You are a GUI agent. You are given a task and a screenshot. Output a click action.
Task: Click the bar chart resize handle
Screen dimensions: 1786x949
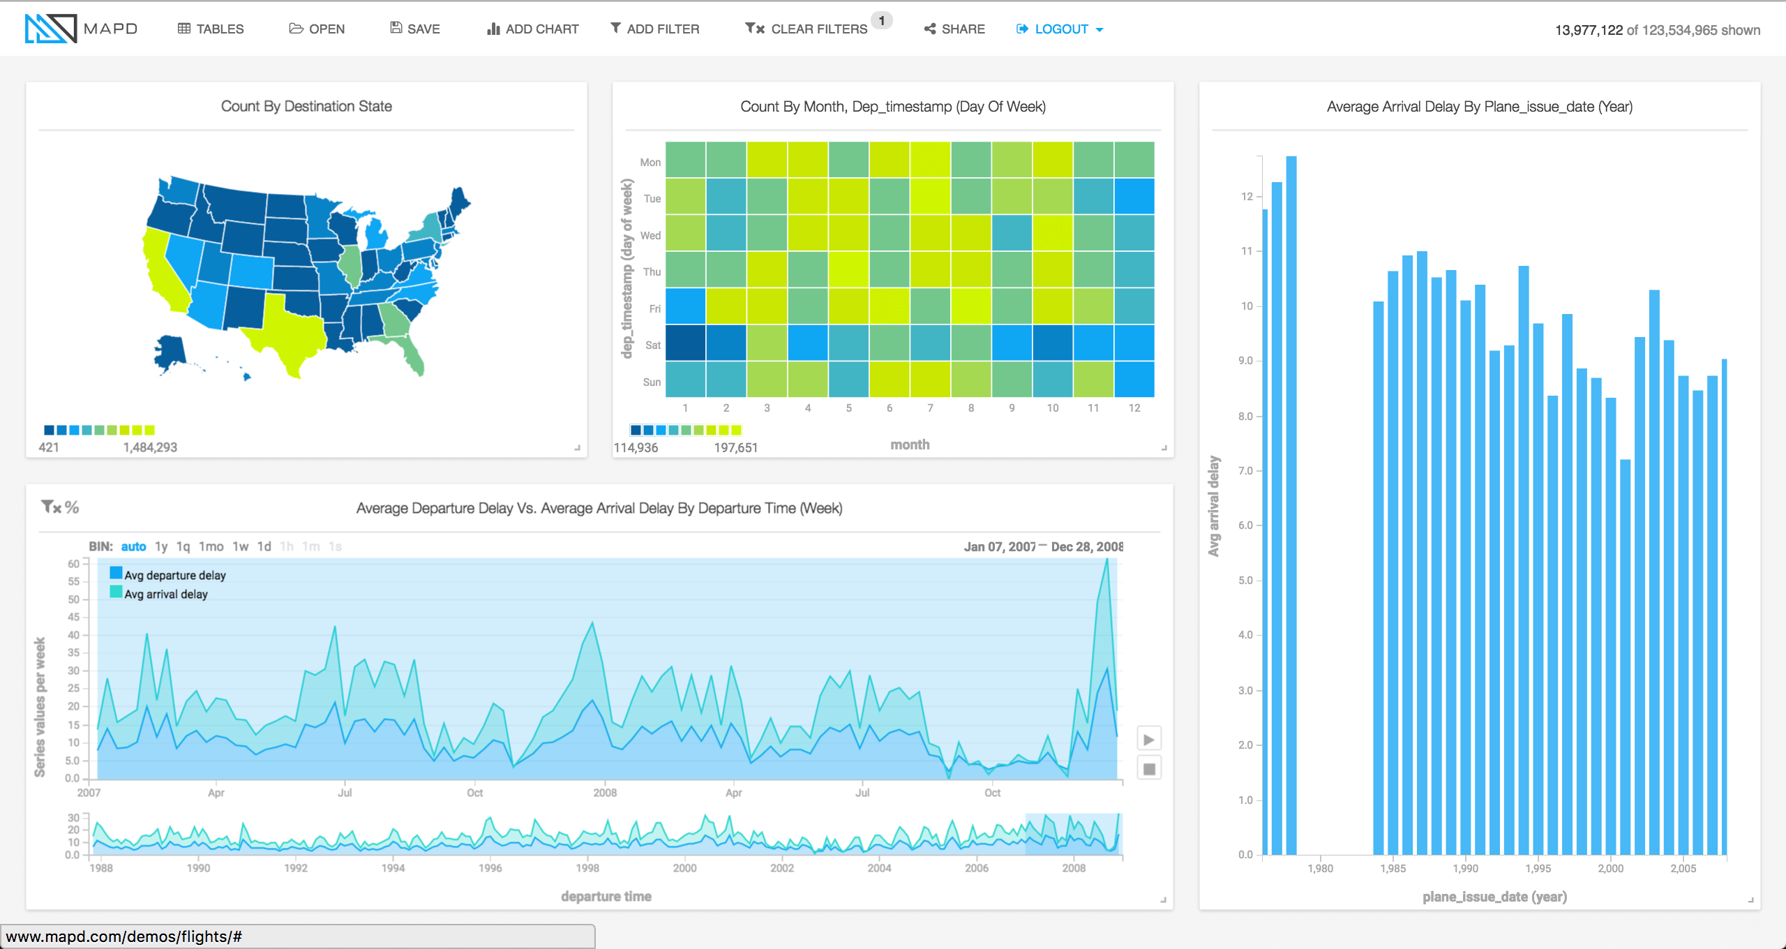click(1750, 900)
